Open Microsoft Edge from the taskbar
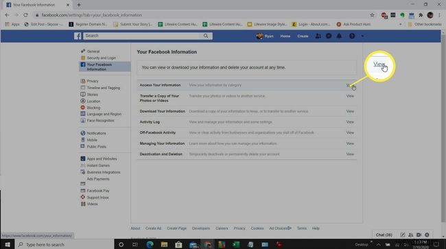 [x=150, y=244]
